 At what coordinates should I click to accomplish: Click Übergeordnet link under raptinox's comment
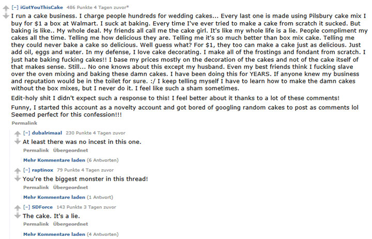tap(70, 187)
